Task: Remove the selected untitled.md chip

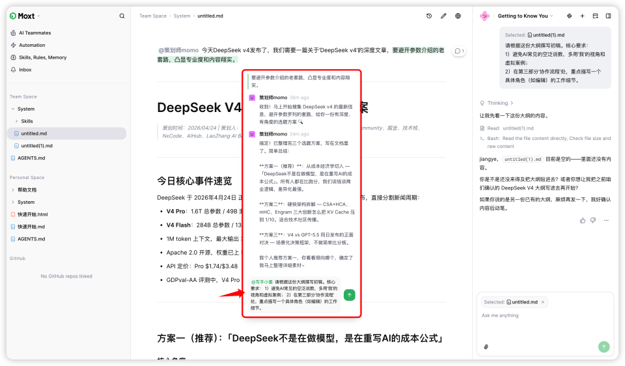Action: click(x=543, y=302)
